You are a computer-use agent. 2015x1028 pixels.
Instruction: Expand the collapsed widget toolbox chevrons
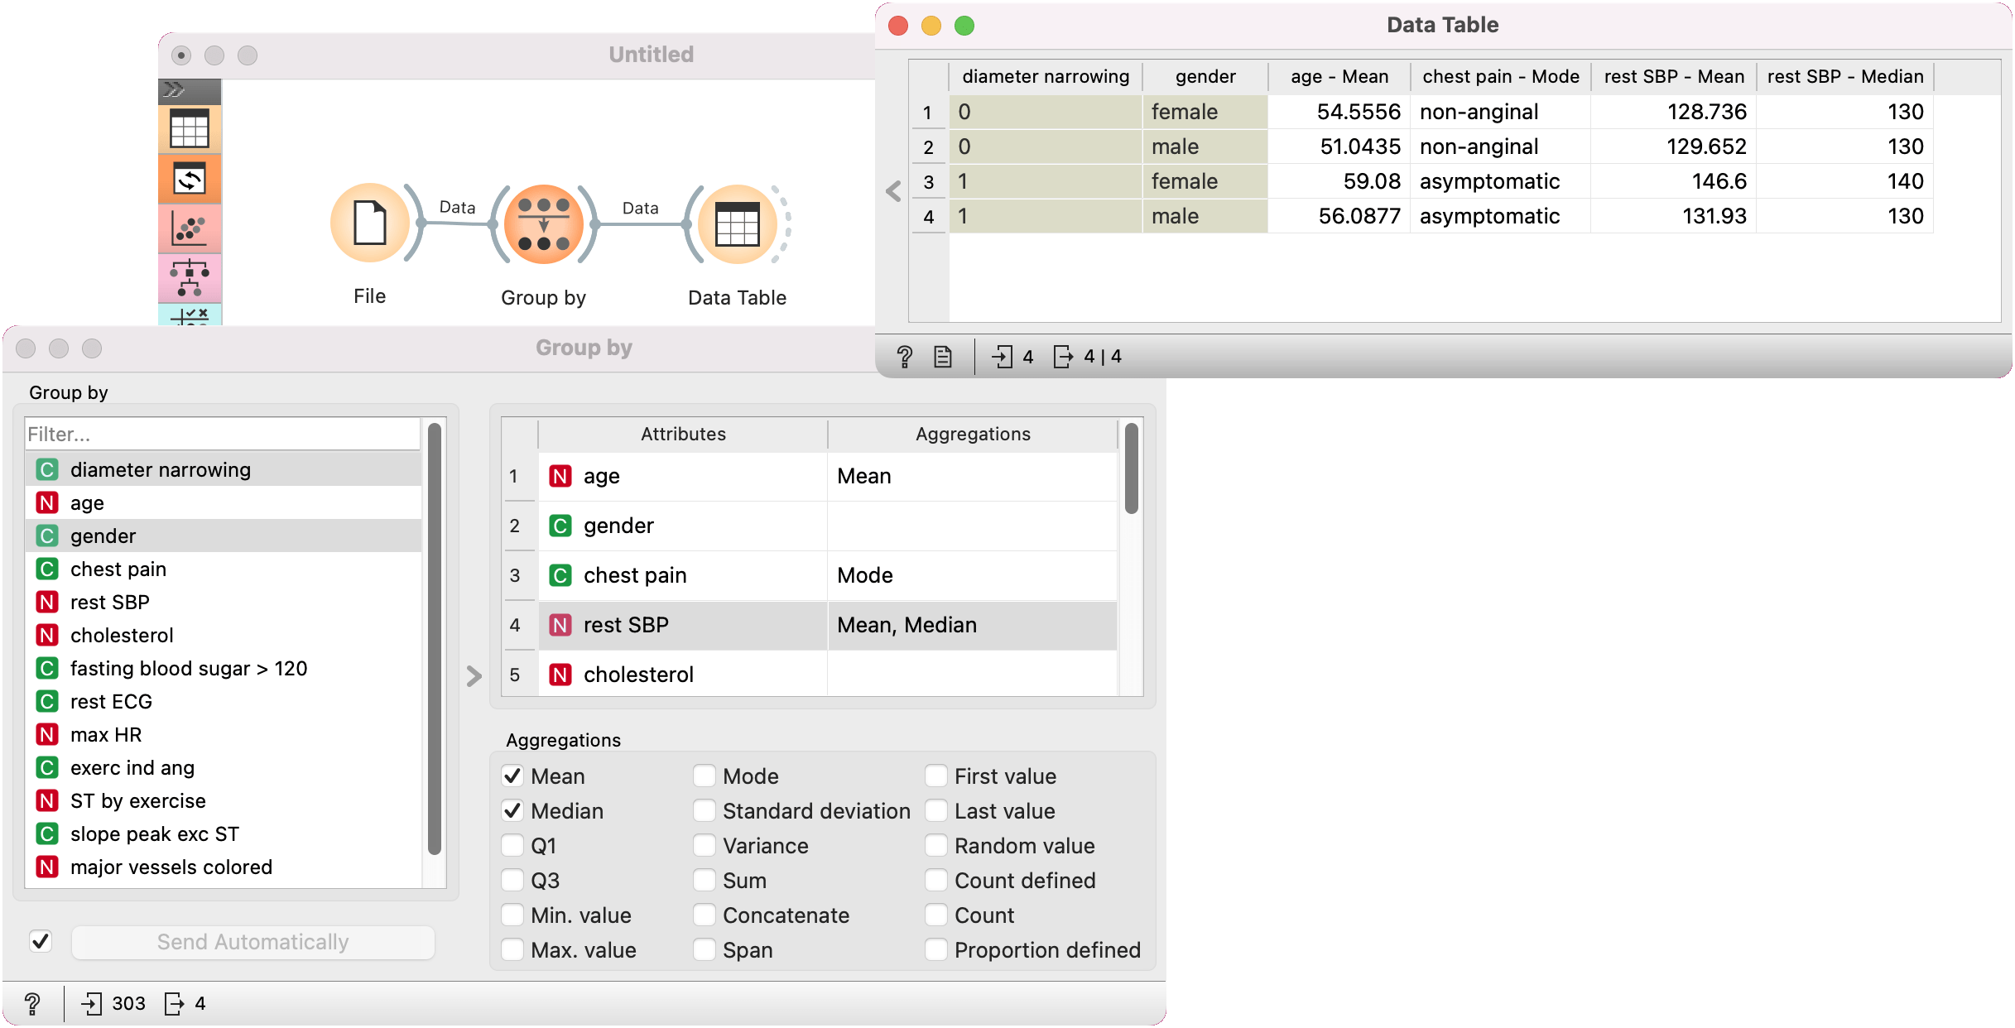tap(174, 89)
